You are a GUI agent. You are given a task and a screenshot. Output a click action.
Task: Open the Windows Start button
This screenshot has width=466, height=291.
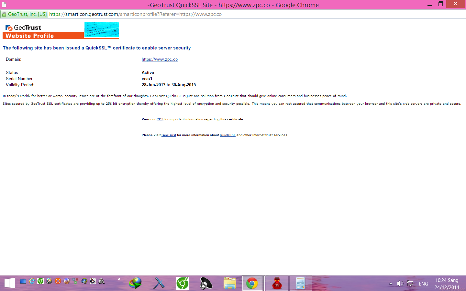coord(10,283)
